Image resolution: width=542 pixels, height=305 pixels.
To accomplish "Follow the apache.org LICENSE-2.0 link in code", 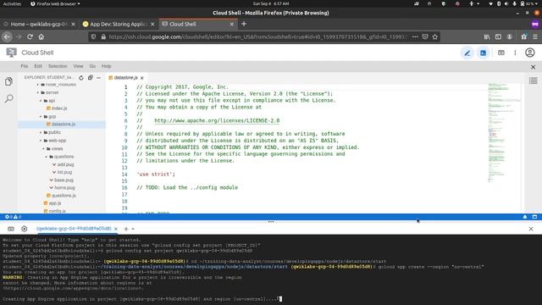I will pyautogui.click(x=217, y=120).
